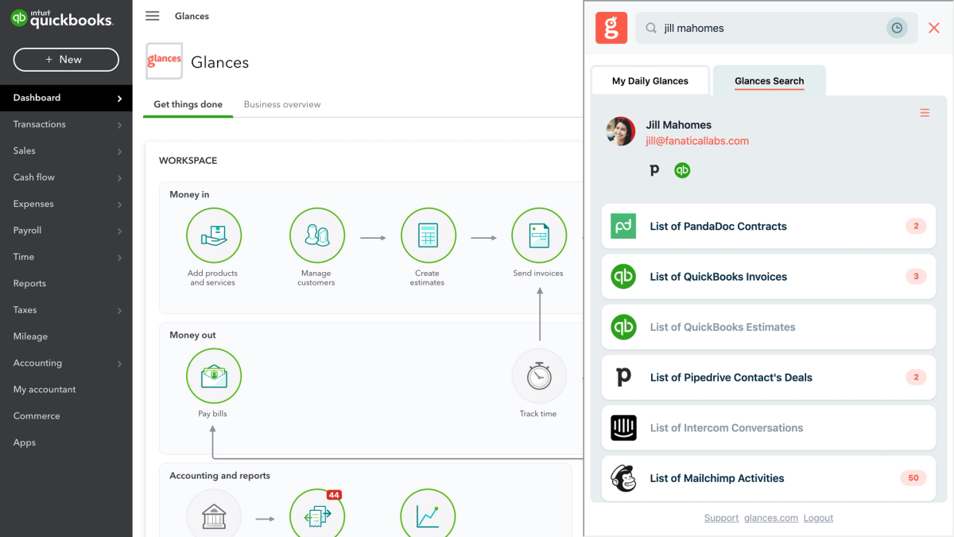Open List of QuickBooks Invoices

click(x=769, y=277)
